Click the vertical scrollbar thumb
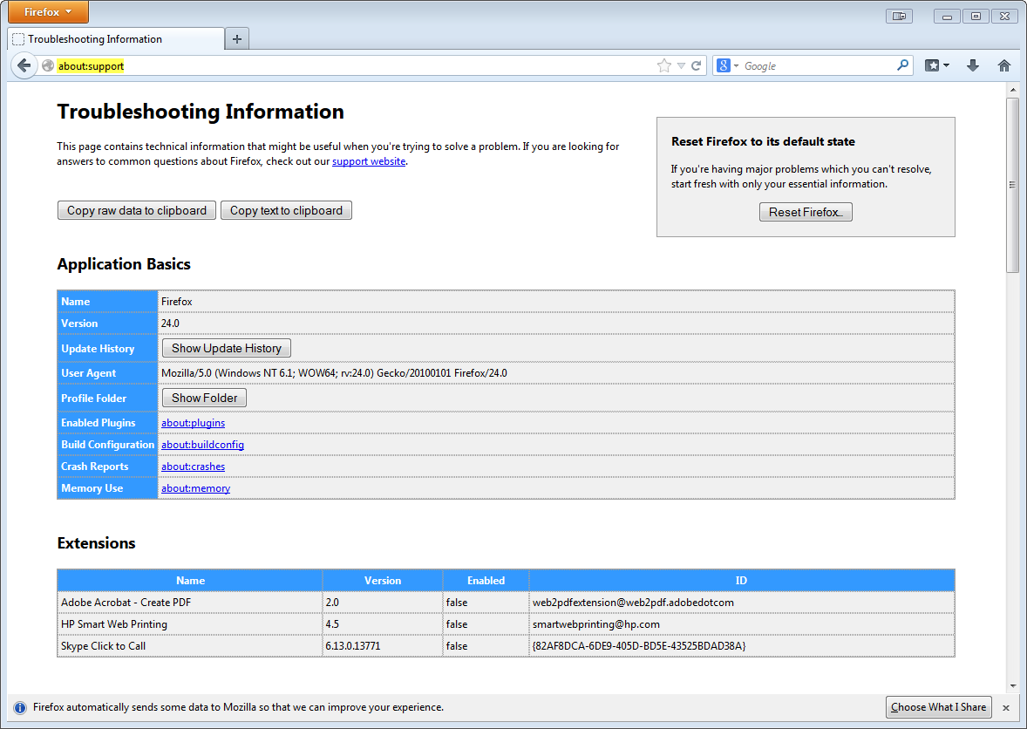 click(1012, 185)
